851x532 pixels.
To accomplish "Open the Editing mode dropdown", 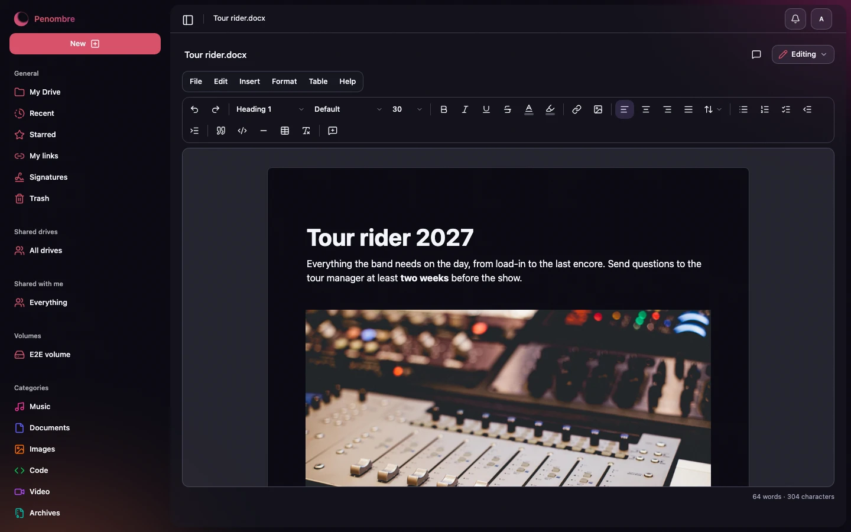I will coord(803,54).
